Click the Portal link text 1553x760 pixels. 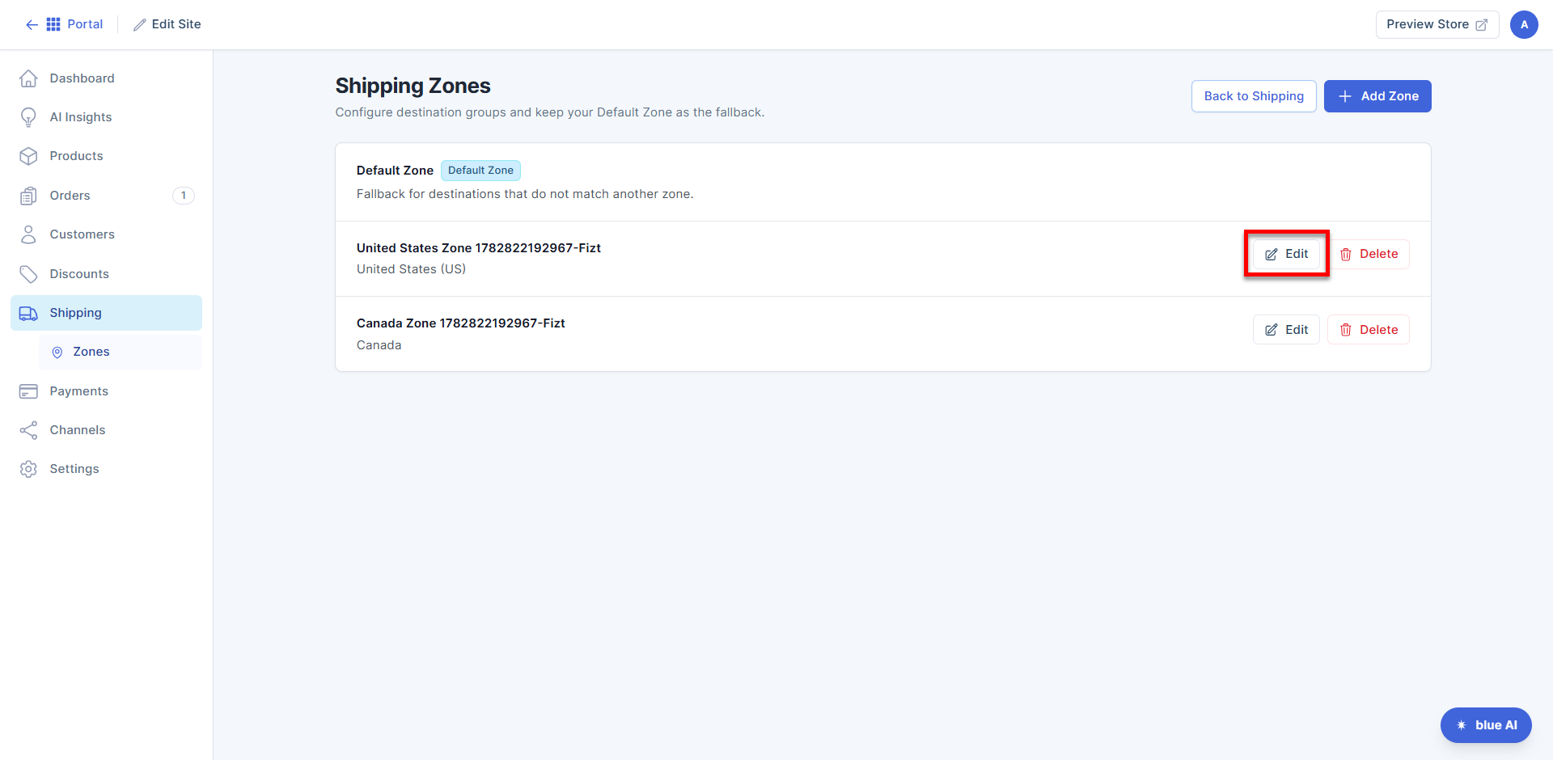(x=85, y=24)
